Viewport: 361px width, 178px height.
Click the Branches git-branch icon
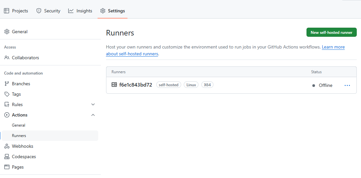(x=7, y=84)
